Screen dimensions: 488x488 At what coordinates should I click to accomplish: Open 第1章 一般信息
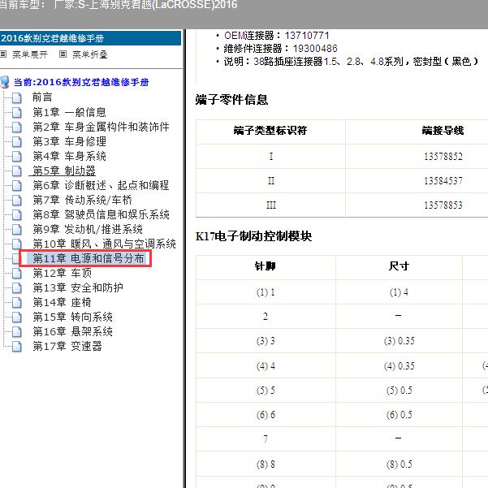[69, 112]
